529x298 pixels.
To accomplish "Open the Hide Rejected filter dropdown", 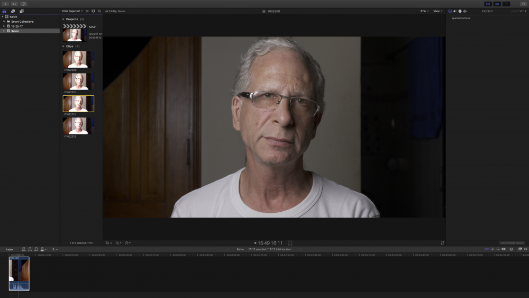I will tap(72, 11).
